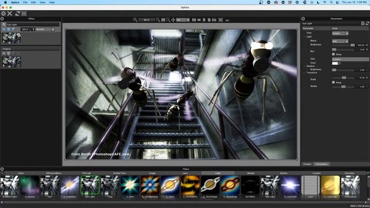The image size is (370, 208).
Task: Click the opacity stepper arrow next to 100.0
Action: coord(34,29)
